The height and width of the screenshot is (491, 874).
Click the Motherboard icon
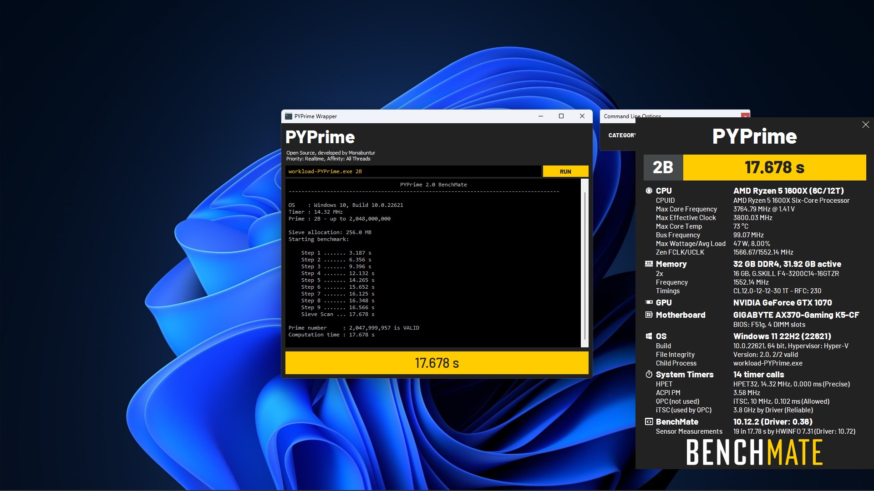tap(649, 315)
